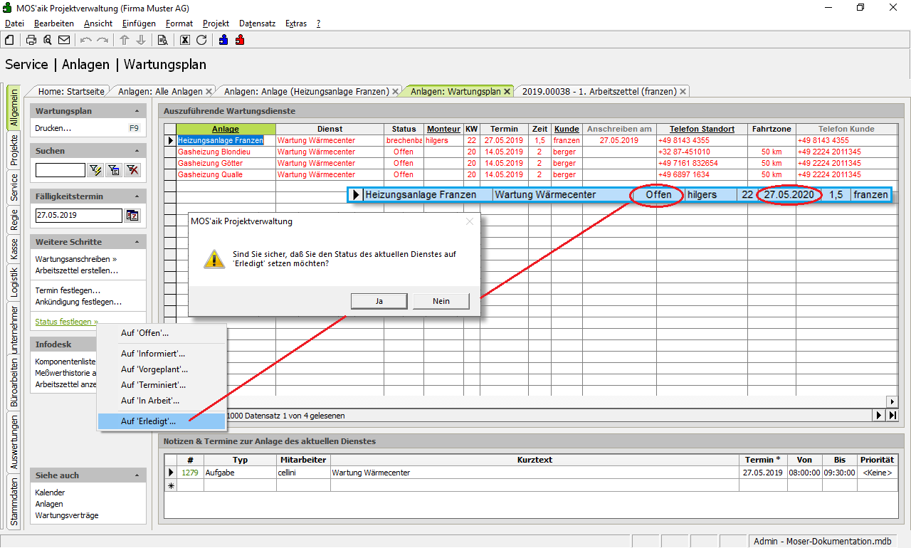Clear the filter with the red X funnel
Viewport: 911px width, 548px height.
132,170
